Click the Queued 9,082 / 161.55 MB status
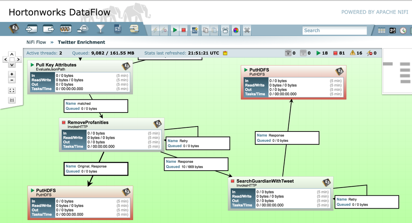Image resolution: width=412 pixels, height=223 pixels. click(x=103, y=53)
